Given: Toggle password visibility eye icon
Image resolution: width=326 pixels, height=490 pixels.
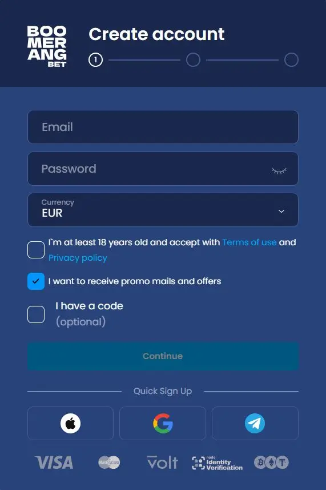Looking at the screenshot, I should (279, 170).
